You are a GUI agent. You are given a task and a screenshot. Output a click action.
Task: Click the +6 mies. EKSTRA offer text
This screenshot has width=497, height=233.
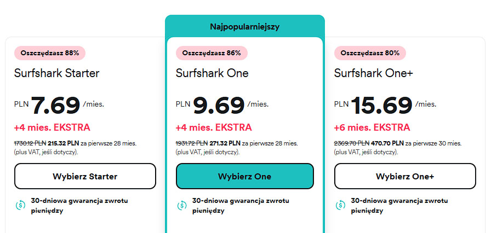click(372, 127)
